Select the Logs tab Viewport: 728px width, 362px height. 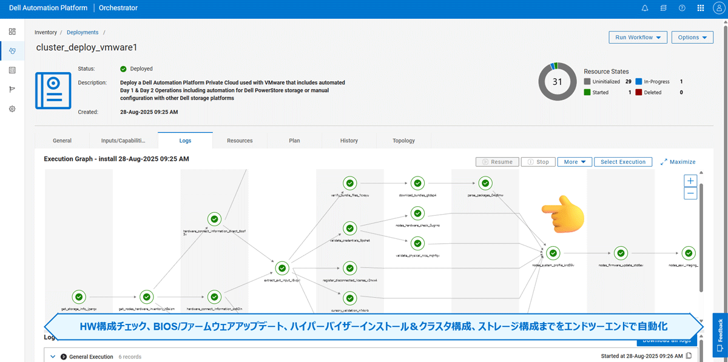[185, 140]
